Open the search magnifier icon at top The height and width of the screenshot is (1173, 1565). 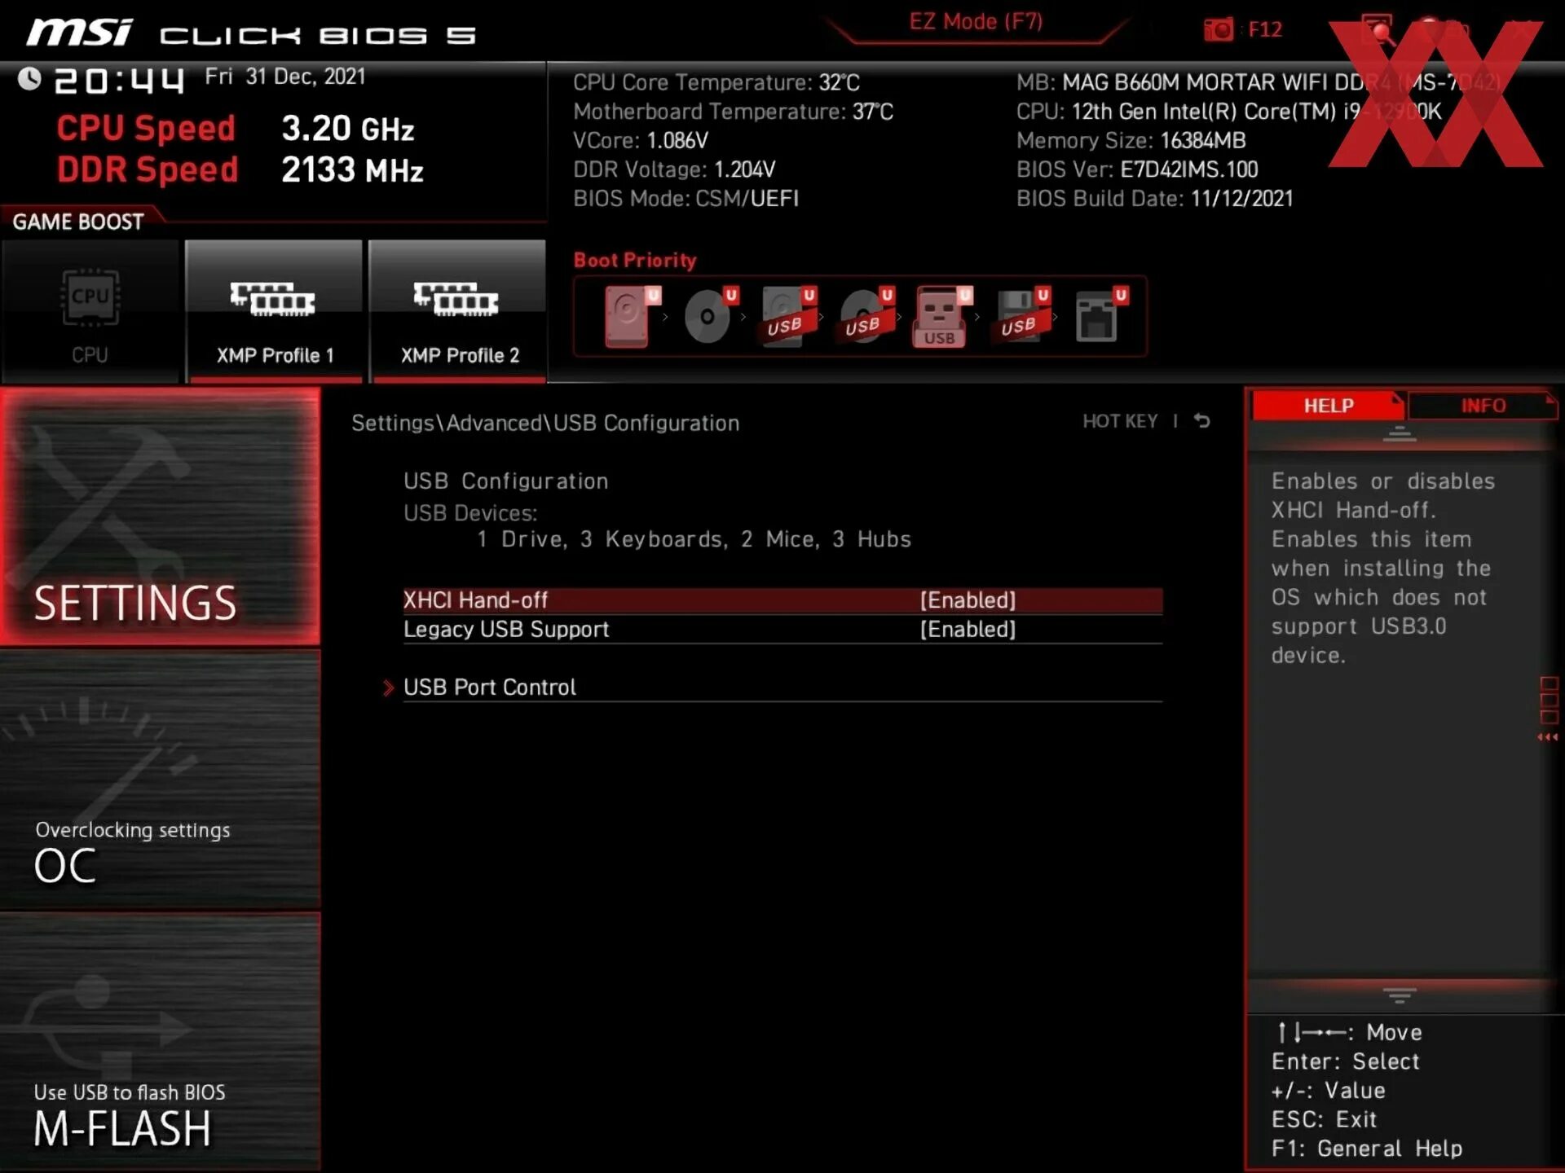tap(1378, 30)
